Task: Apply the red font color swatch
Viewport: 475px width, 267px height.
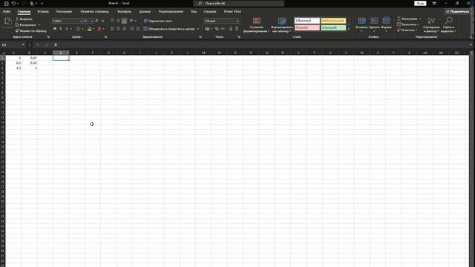Action: point(99,29)
